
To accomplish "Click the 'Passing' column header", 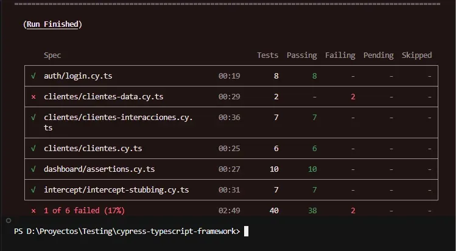I will (301, 55).
